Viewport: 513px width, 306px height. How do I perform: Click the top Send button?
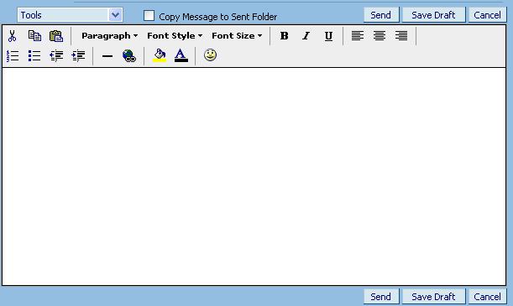tap(381, 15)
